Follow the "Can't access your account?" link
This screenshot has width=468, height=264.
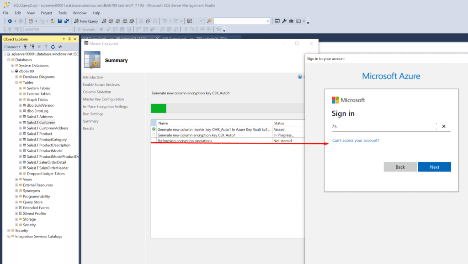tap(355, 140)
